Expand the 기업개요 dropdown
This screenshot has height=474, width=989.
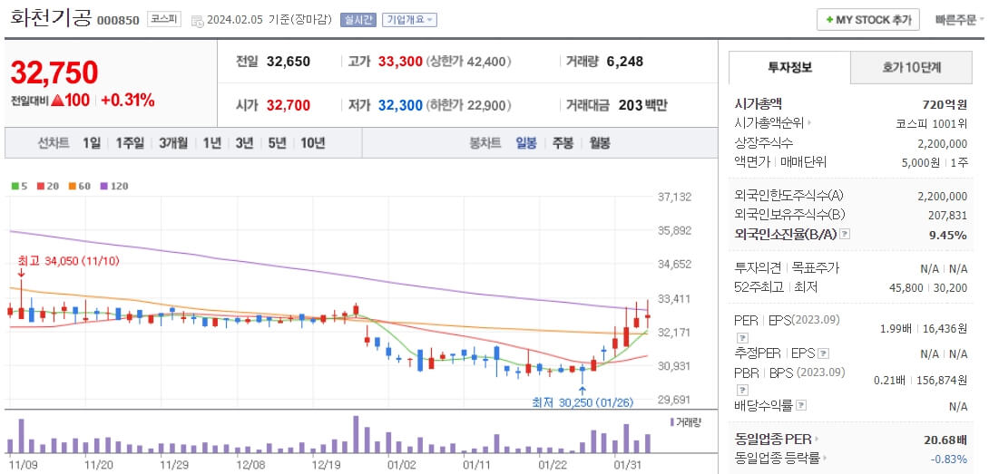[410, 20]
